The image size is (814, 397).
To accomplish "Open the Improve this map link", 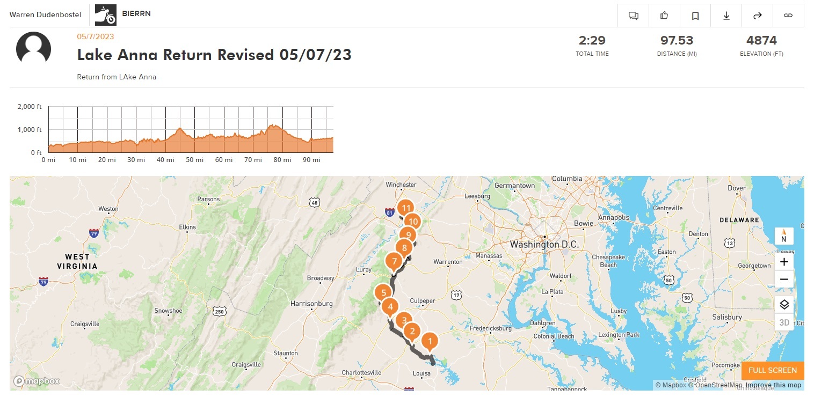I will click(773, 385).
